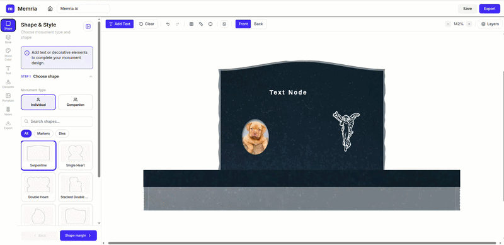Click the undo arrow icon
This screenshot has width=504, height=245.
(x=168, y=24)
